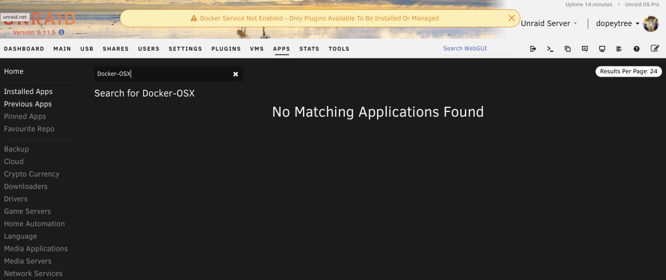This screenshot has height=280, width=666.
Task: Browse the Game Servers category
Action: (x=27, y=211)
